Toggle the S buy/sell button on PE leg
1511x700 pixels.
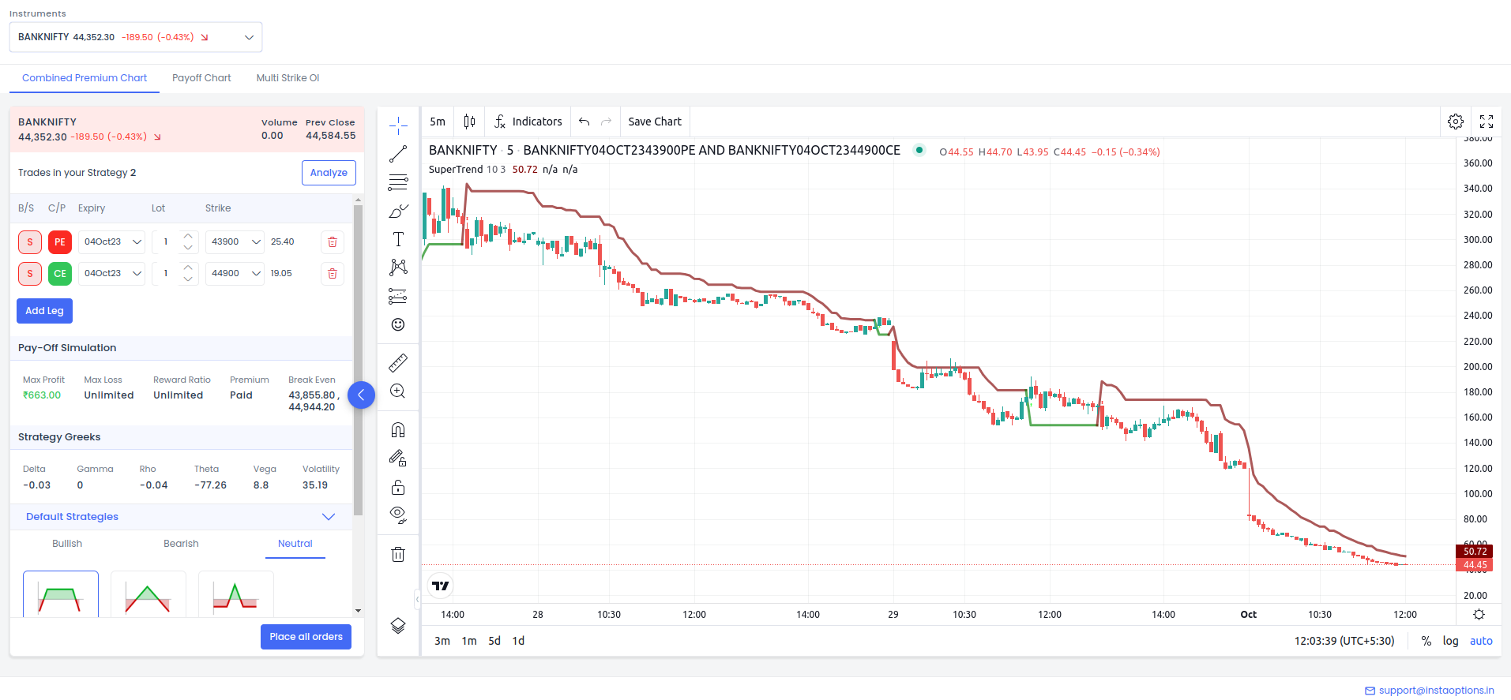[30, 242]
